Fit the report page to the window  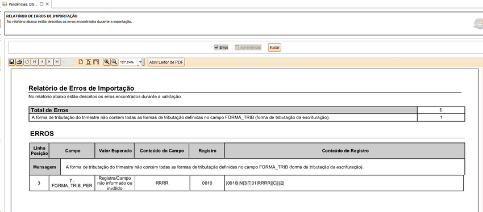[89, 62]
